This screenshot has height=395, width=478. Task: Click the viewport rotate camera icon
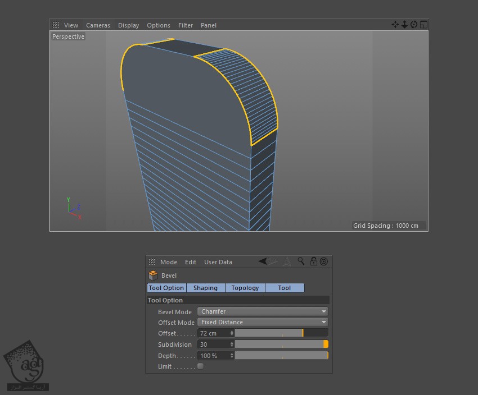[414, 25]
